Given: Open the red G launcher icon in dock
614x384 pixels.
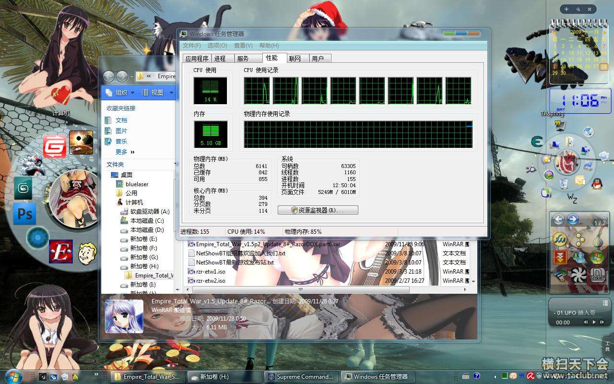Looking at the screenshot, I should coord(55,146).
